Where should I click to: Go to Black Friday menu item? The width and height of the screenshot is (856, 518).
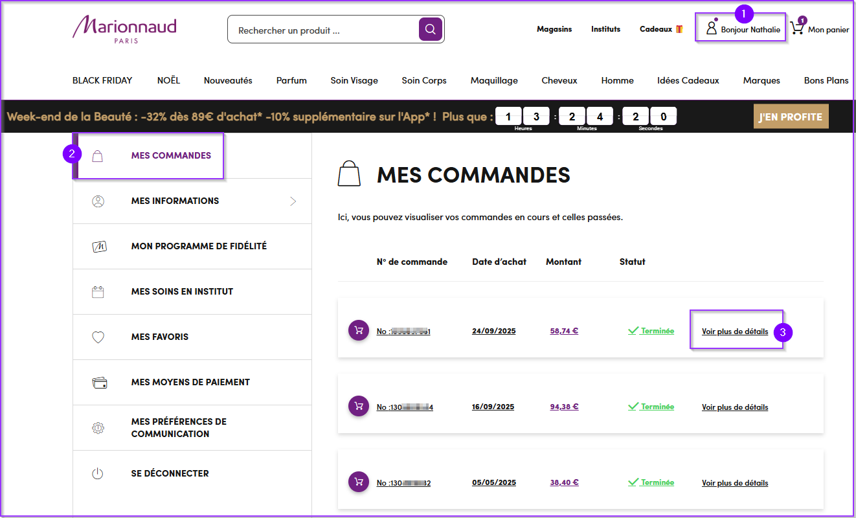click(102, 80)
